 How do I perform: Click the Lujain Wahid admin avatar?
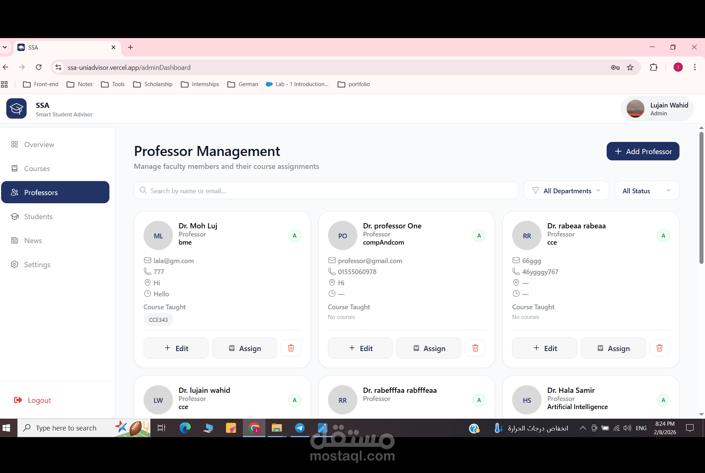tap(635, 109)
